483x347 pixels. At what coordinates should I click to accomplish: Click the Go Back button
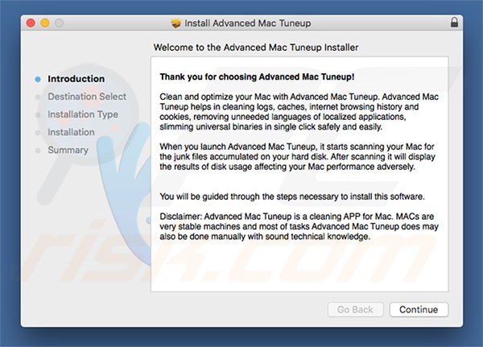click(x=356, y=309)
